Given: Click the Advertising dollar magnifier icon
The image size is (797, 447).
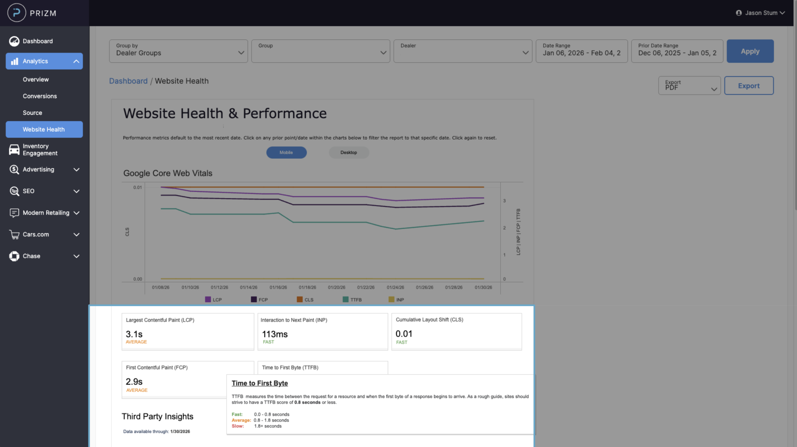Looking at the screenshot, I should pos(14,169).
